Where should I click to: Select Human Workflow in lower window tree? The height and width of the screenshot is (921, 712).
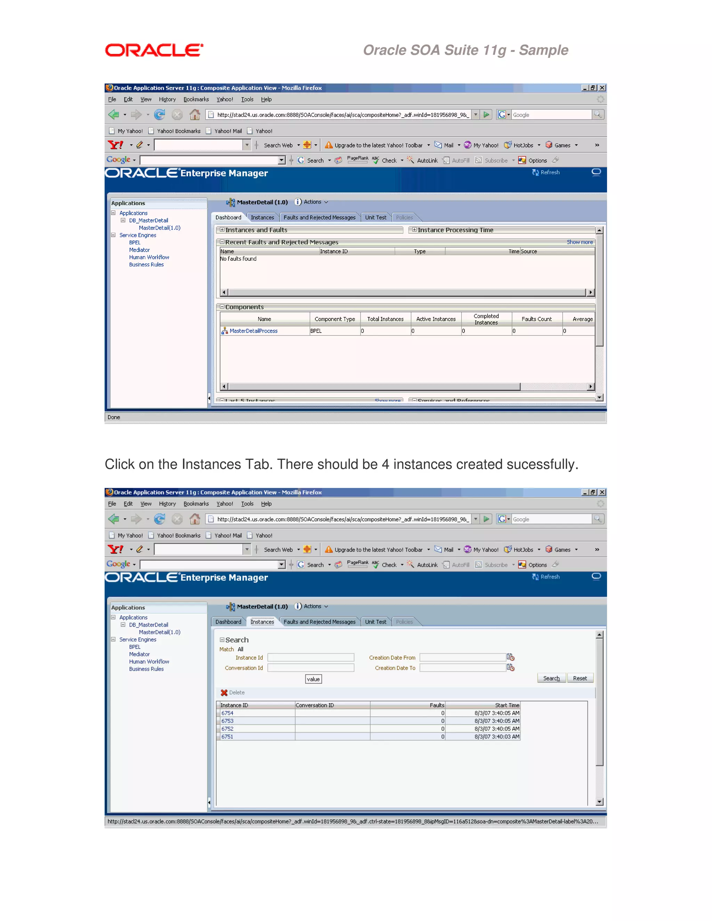[149, 662]
